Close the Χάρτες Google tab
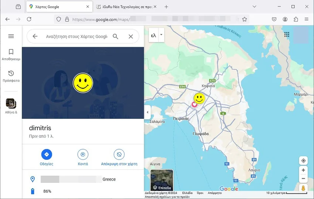The height and width of the screenshot is (199, 314). coord(88,7)
